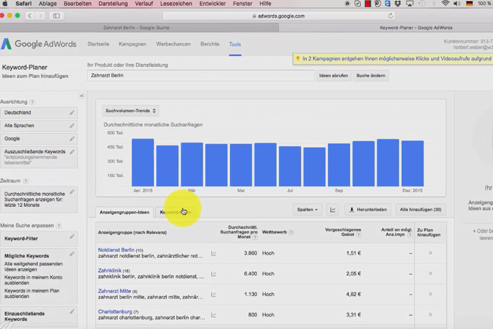The width and height of the screenshot is (493, 329).
Task: Switch to Keyword-Ideen tab
Action: click(x=175, y=212)
